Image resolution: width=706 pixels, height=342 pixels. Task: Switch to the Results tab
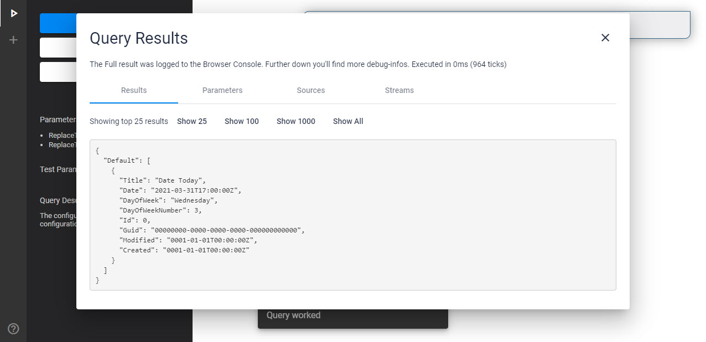coord(134,90)
